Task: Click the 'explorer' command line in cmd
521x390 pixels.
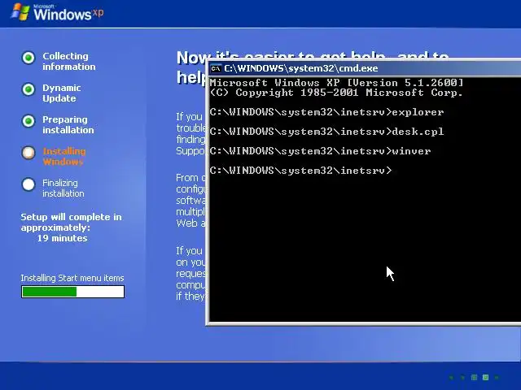Action: (x=326, y=112)
